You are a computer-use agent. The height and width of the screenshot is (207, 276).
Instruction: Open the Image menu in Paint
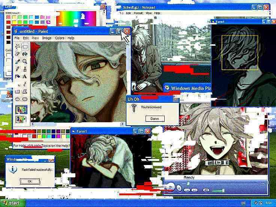(x=46, y=38)
